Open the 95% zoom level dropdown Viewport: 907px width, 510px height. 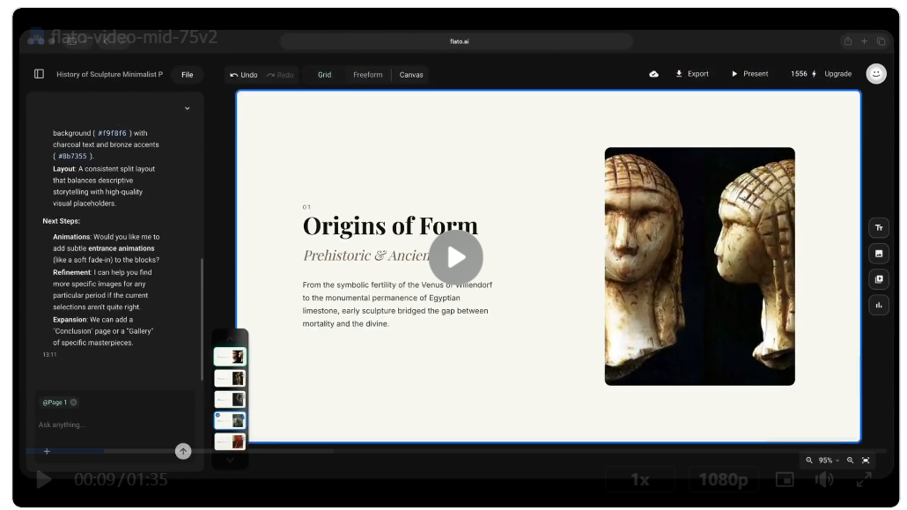829,461
